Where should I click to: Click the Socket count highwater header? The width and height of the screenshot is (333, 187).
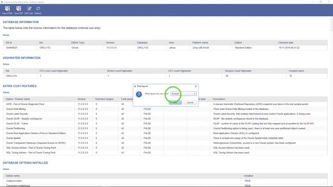(120, 71)
